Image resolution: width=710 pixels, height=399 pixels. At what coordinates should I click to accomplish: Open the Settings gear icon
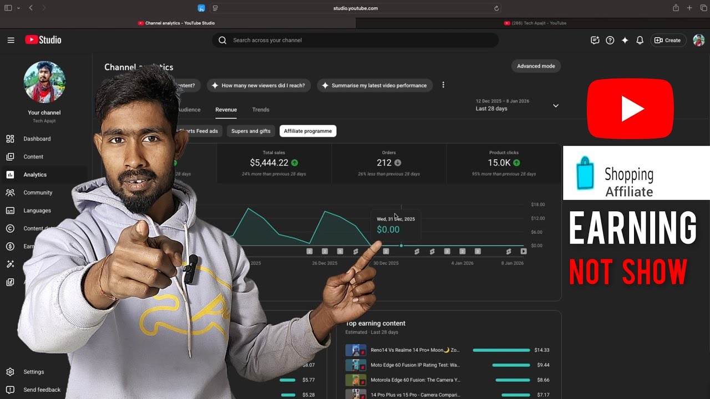(x=10, y=372)
